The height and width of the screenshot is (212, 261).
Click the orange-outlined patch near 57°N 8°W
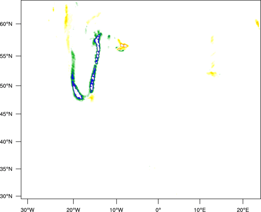click(124, 45)
